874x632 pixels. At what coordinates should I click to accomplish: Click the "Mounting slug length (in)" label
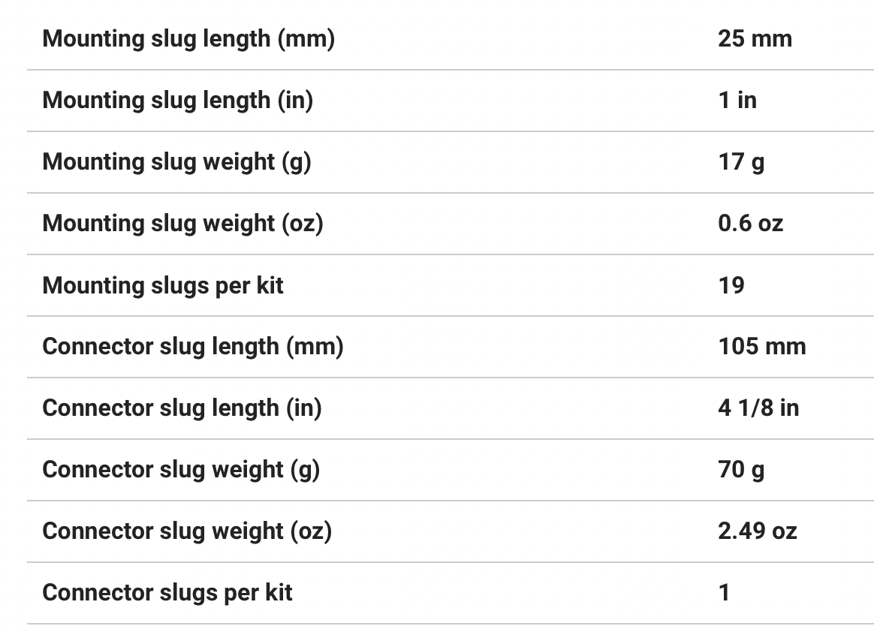(178, 100)
